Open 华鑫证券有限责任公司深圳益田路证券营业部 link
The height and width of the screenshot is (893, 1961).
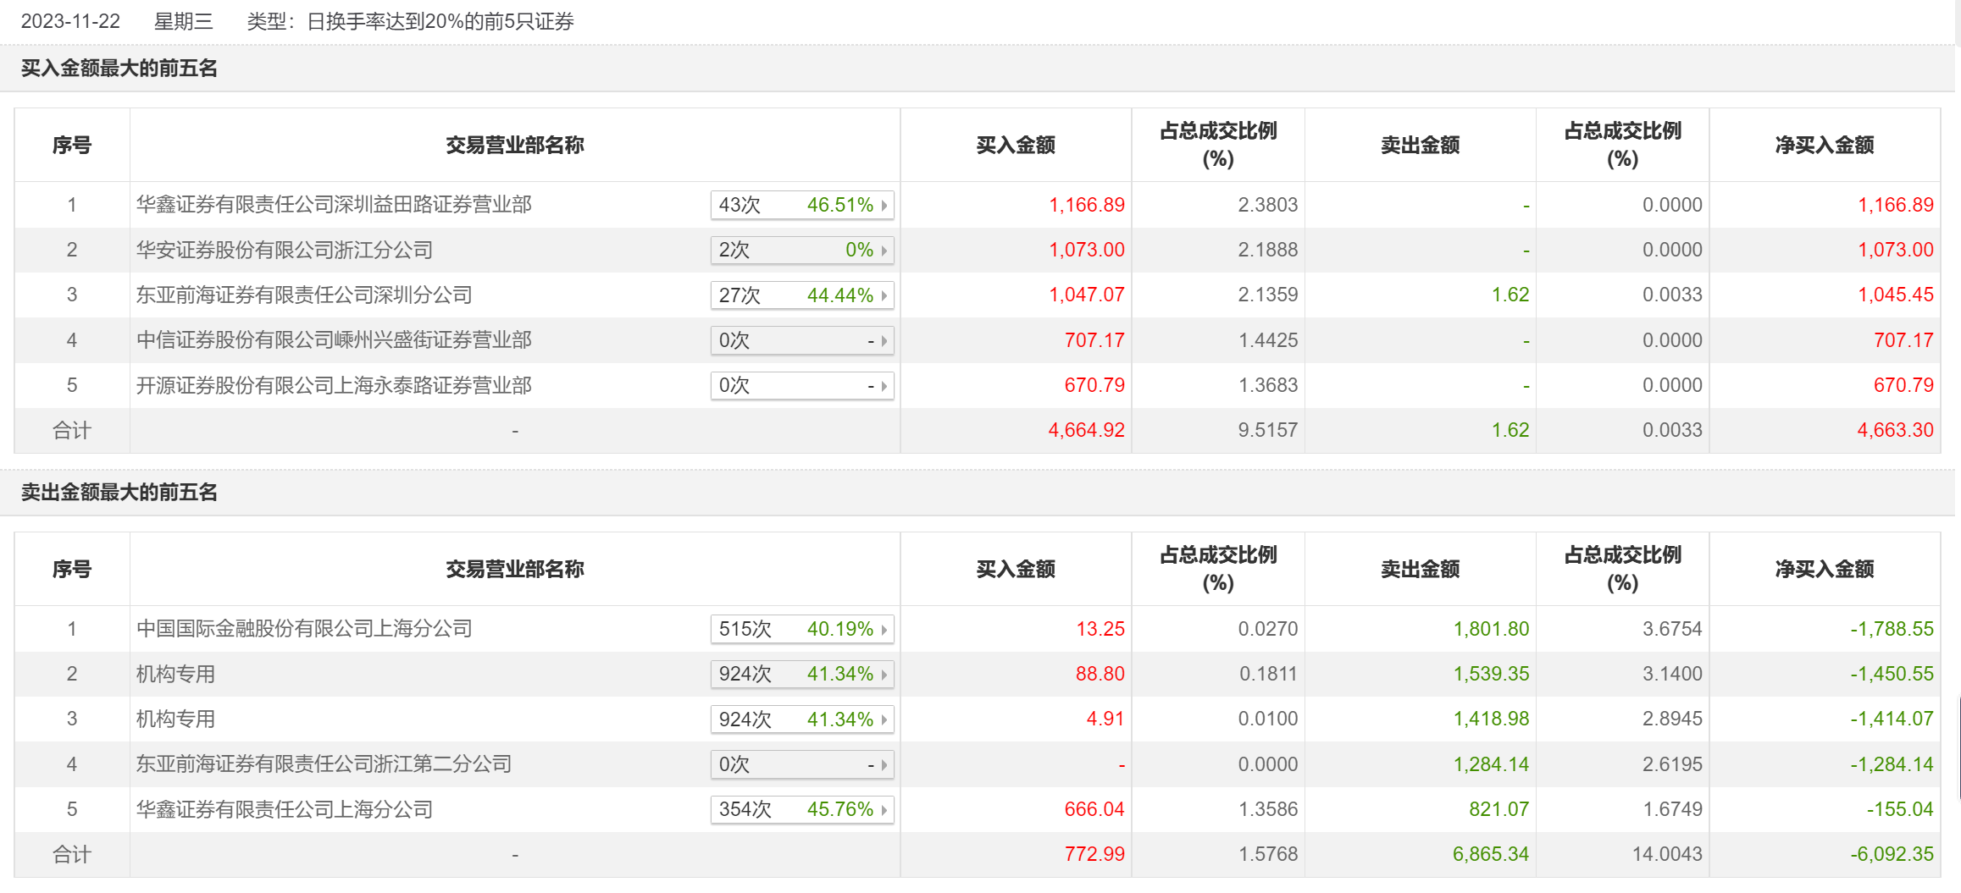(334, 205)
